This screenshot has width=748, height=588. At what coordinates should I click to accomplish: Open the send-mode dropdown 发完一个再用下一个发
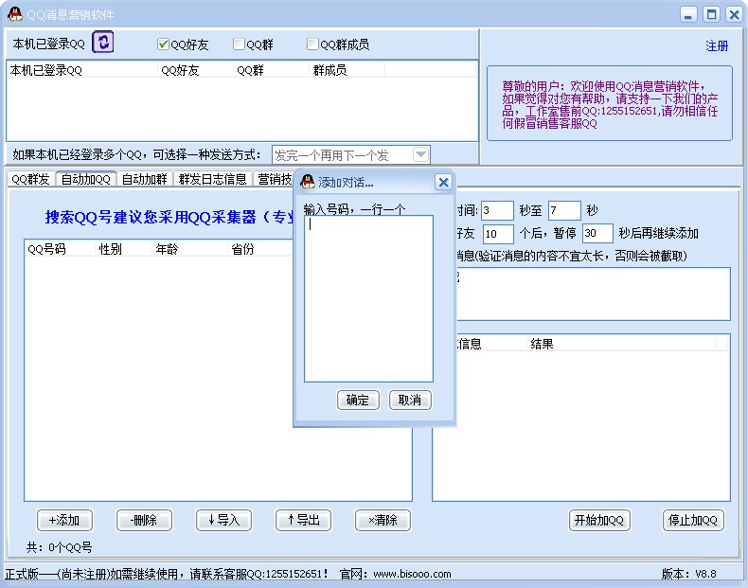tap(350, 155)
